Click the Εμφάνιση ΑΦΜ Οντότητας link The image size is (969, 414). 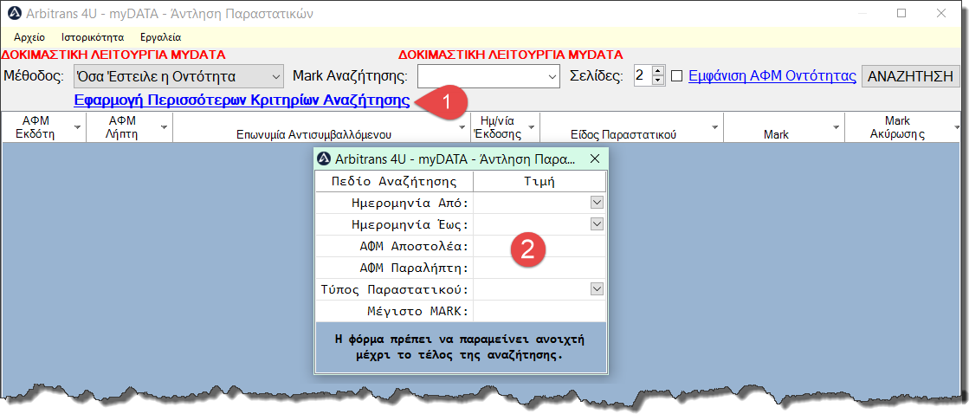772,76
